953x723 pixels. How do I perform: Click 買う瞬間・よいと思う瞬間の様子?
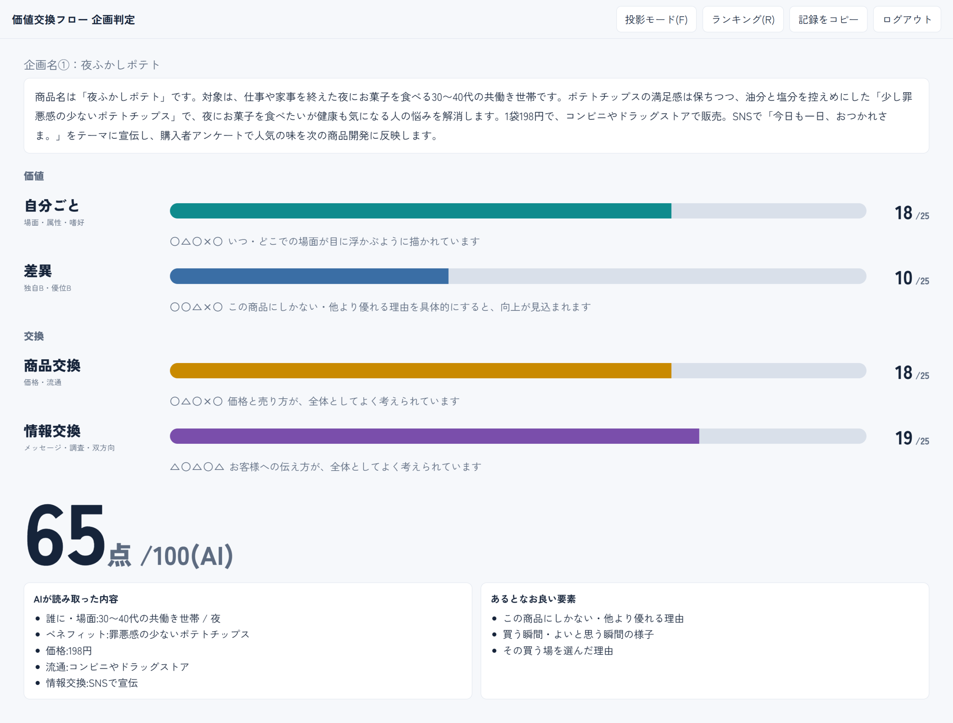[579, 635]
